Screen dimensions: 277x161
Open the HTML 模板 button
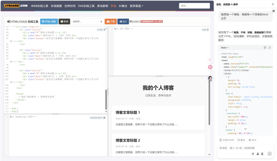[49, 22]
